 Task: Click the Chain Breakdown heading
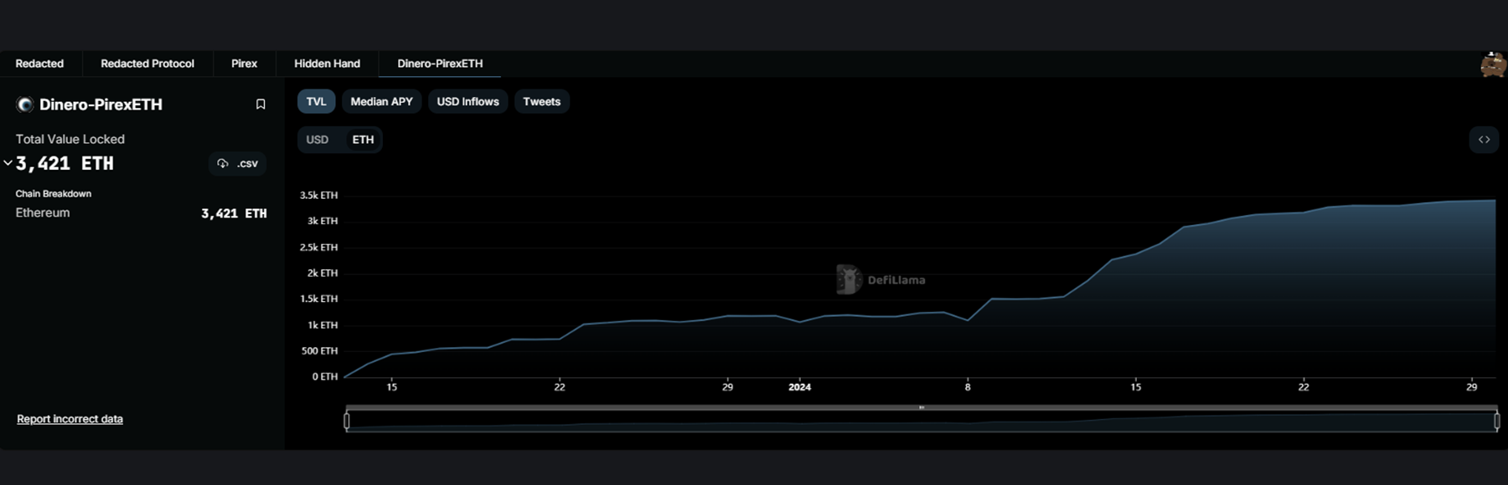coord(54,193)
